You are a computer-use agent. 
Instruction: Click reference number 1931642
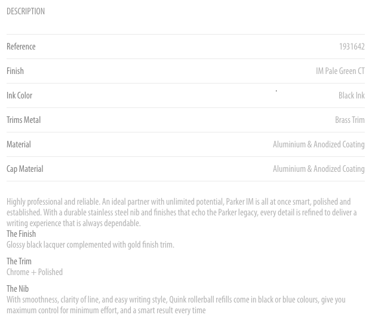[352, 47]
